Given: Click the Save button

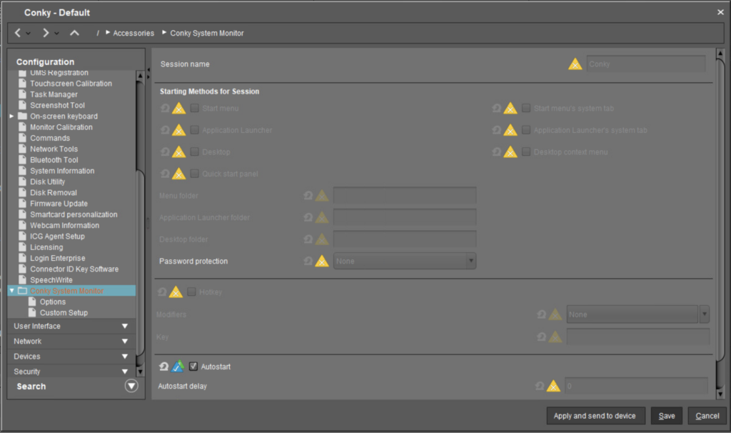Looking at the screenshot, I should (666, 416).
